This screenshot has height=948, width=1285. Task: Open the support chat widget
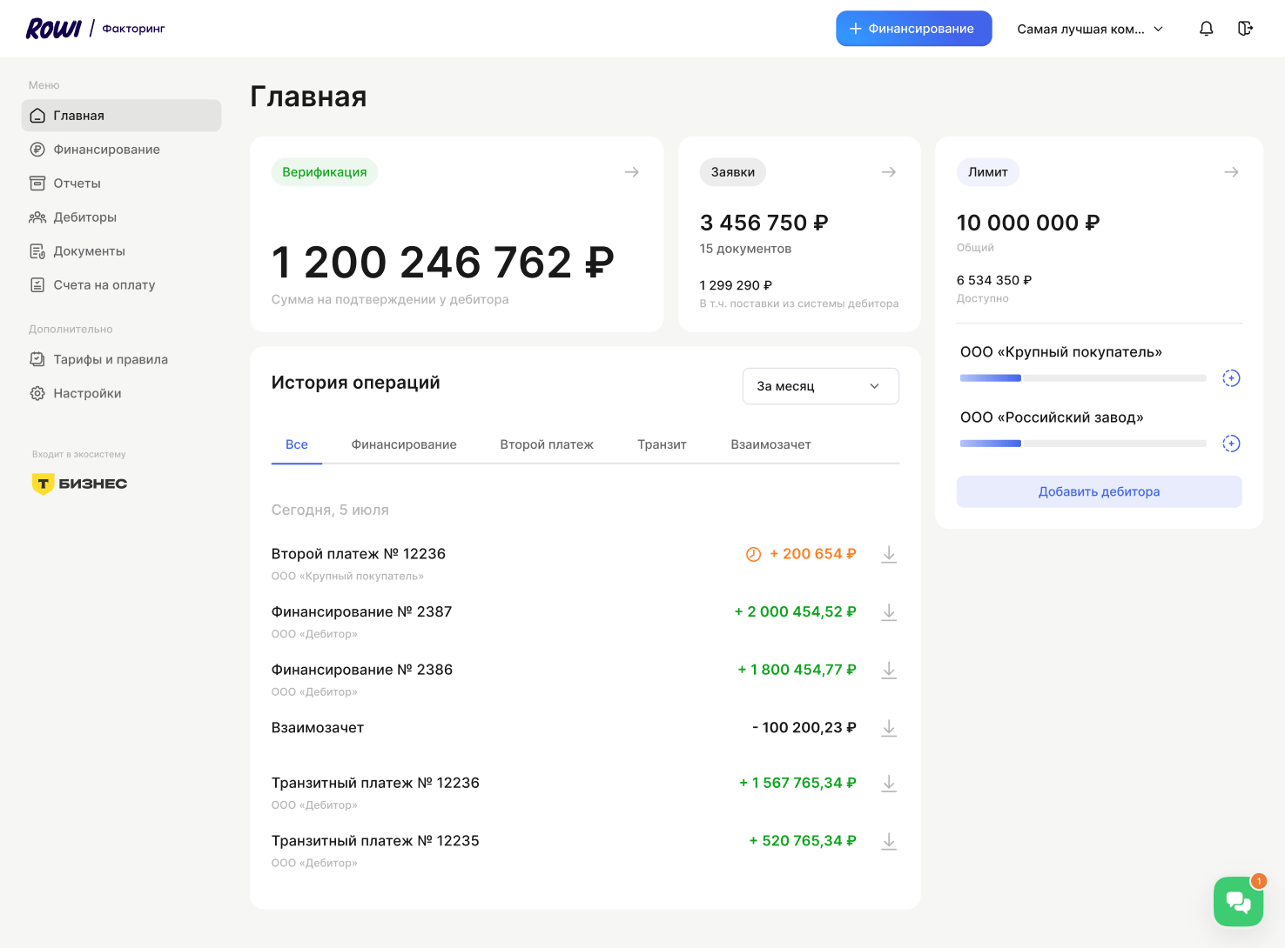click(x=1238, y=902)
